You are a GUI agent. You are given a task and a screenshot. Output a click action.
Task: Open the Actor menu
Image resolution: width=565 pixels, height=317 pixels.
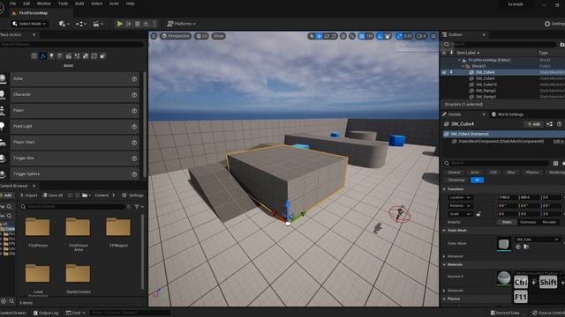pyautogui.click(x=114, y=4)
